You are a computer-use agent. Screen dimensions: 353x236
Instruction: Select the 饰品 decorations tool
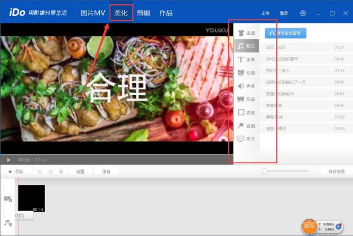pyautogui.click(x=245, y=99)
